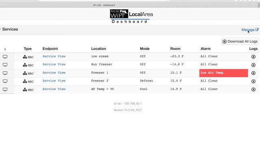Click Download All Logs button

tap(240, 41)
